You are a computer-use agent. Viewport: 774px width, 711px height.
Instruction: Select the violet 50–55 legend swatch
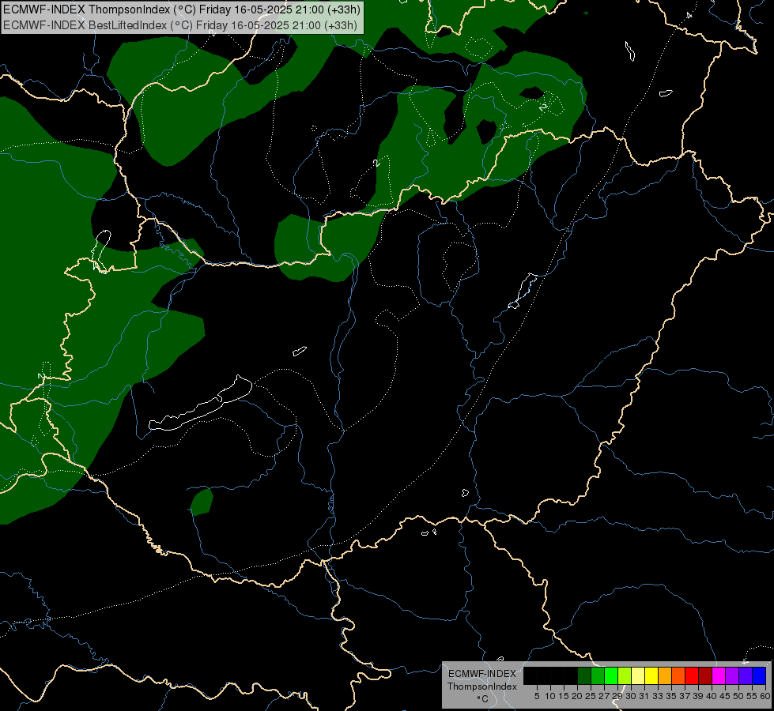(746, 675)
